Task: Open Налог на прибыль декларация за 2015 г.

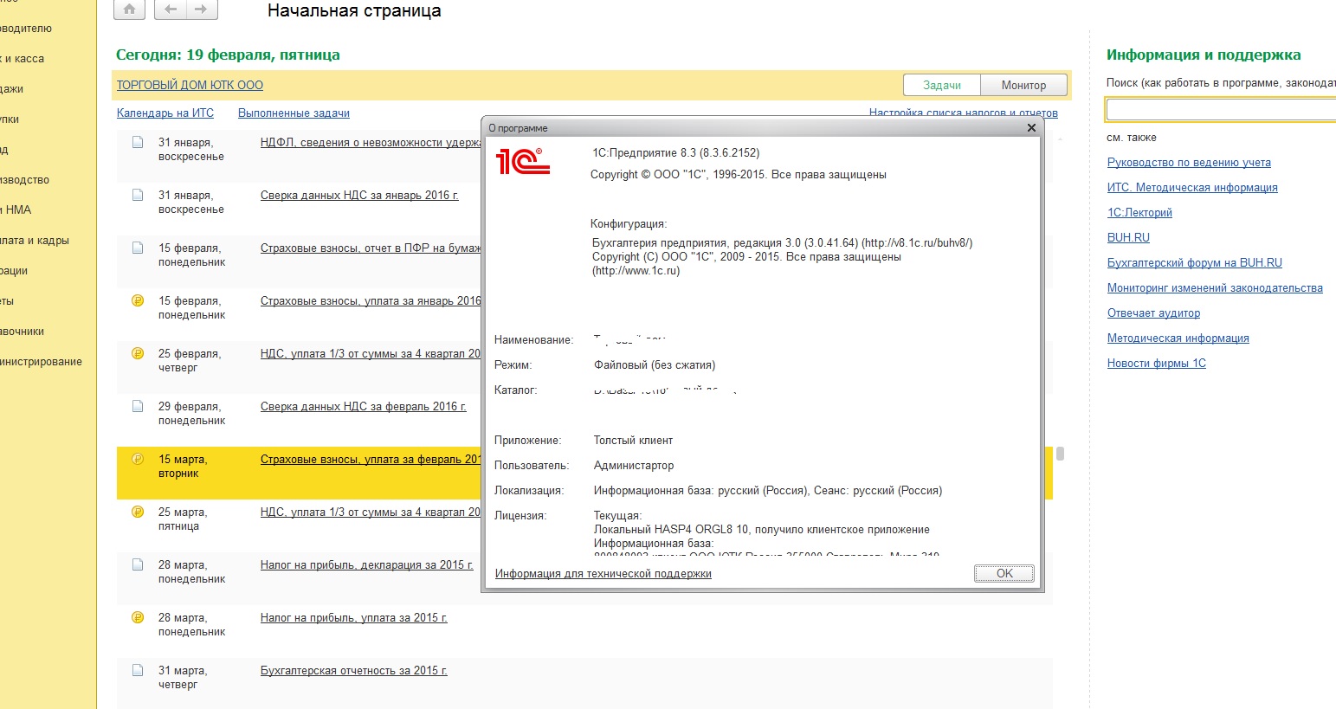Action: coord(367,564)
